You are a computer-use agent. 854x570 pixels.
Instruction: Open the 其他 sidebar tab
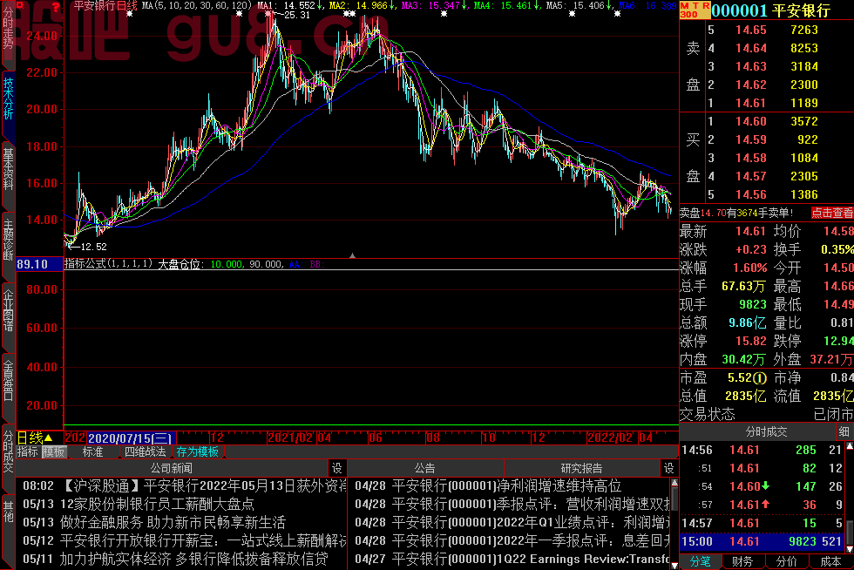(8, 513)
